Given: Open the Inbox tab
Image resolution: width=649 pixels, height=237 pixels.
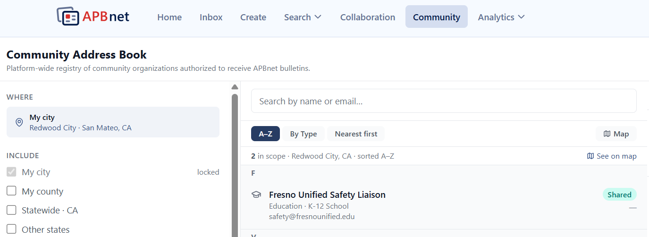Looking at the screenshot, I should click(211, 17).
